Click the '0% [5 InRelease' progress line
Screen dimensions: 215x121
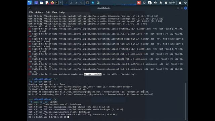(48, 117)
